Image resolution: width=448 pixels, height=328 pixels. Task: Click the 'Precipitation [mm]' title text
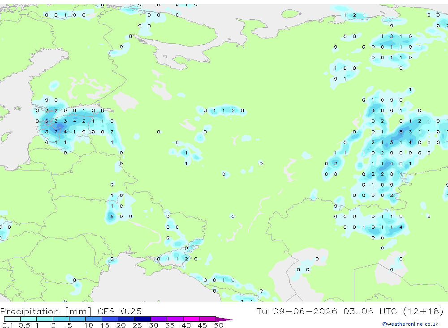[46, 311]
